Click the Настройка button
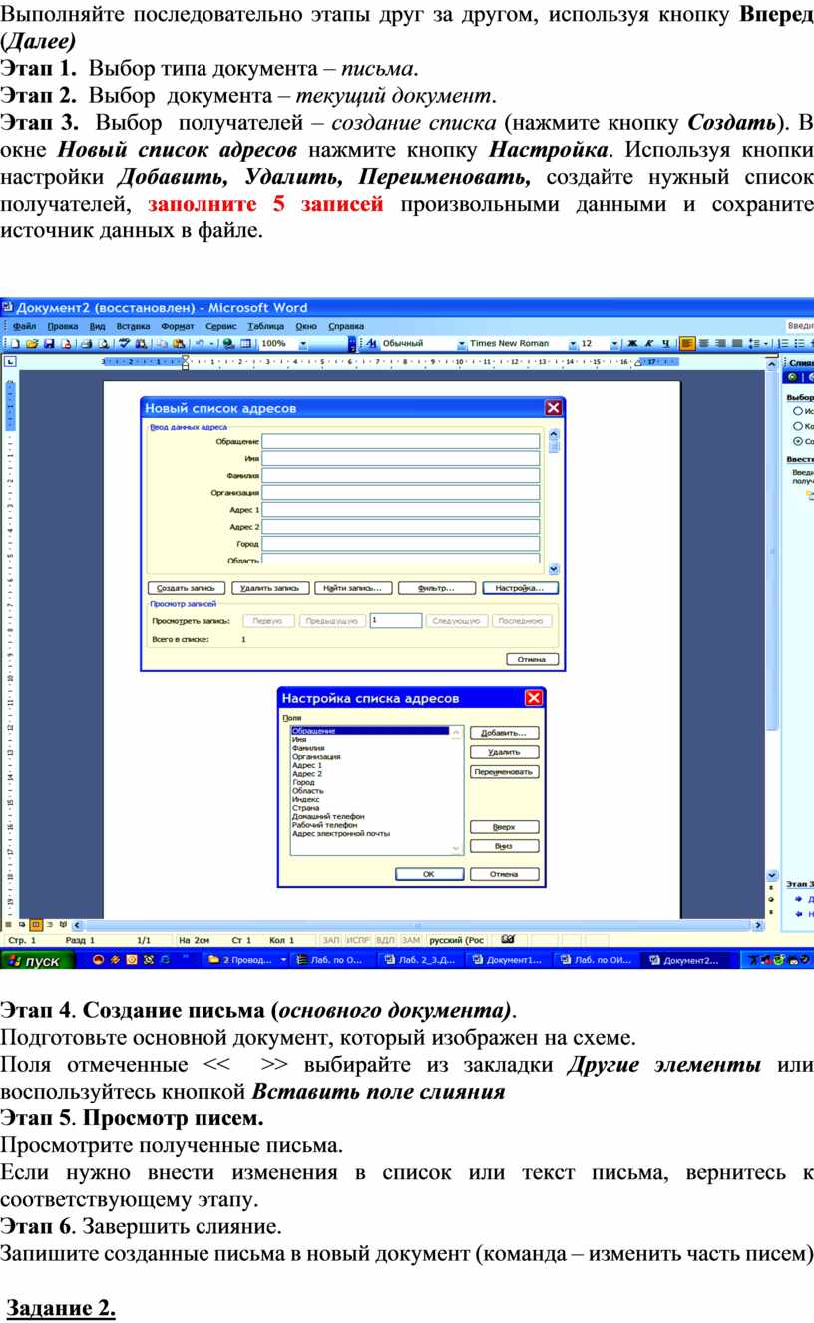This screenshot has width=814, height=1323. 520,588
